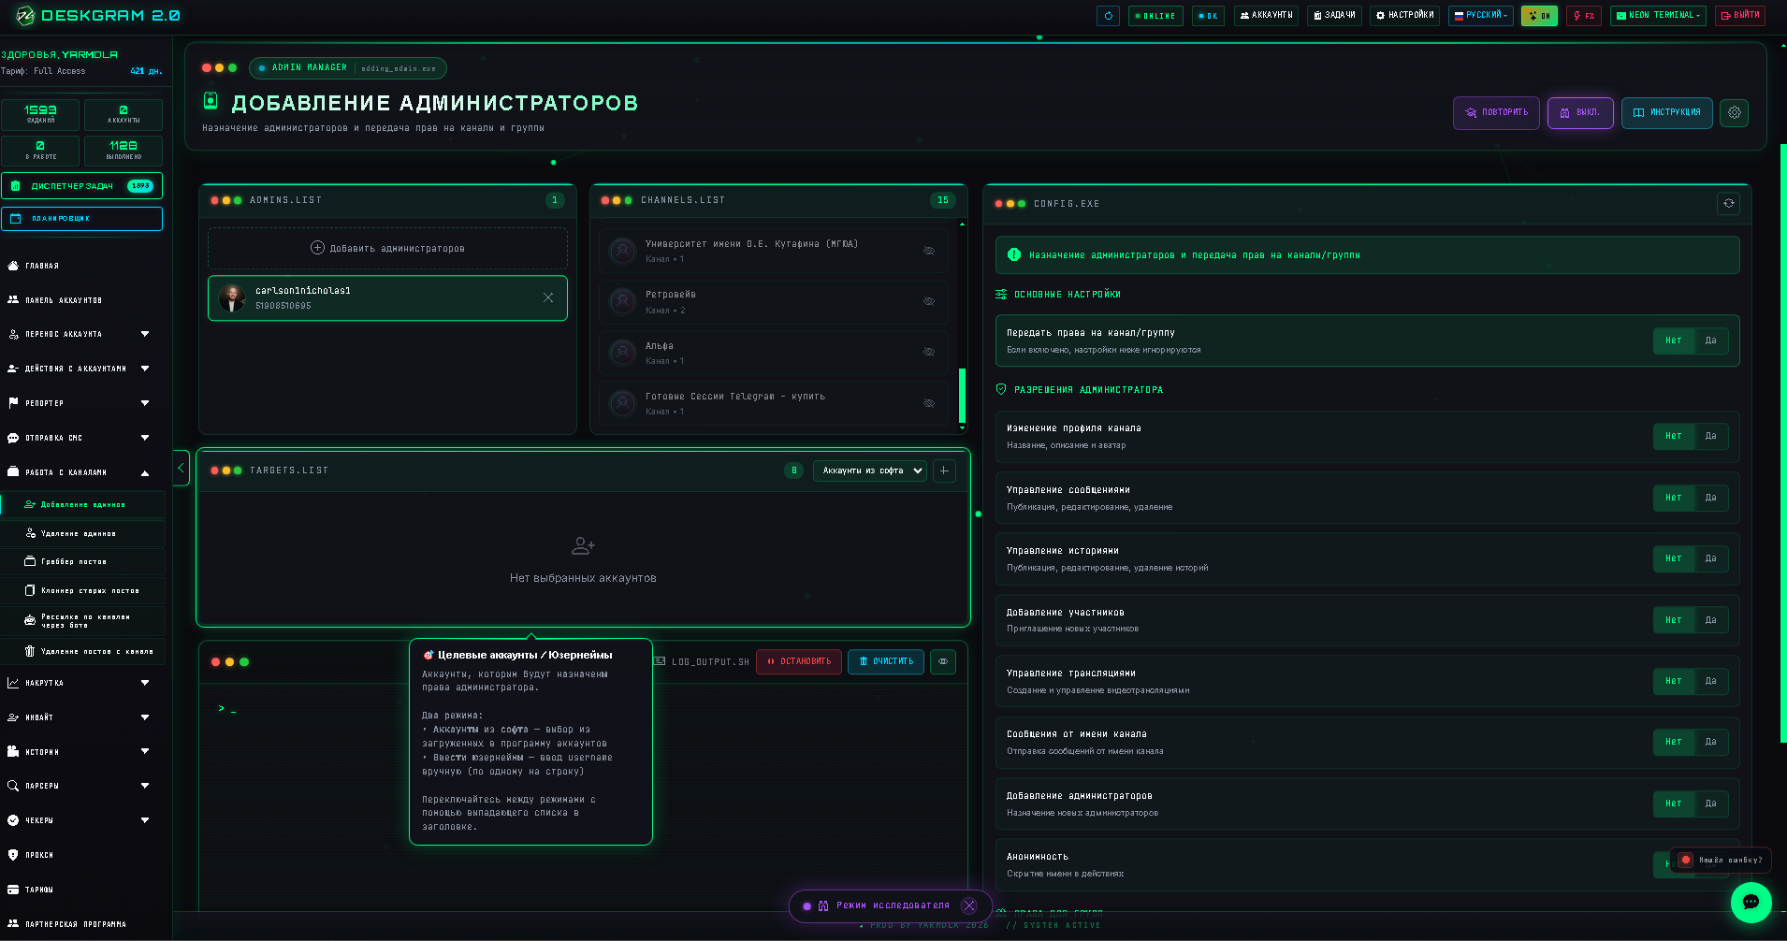This screenshot has height=941, width=1787.
Task: Toggle the green ON sparkle switch
Action: 1539,16
